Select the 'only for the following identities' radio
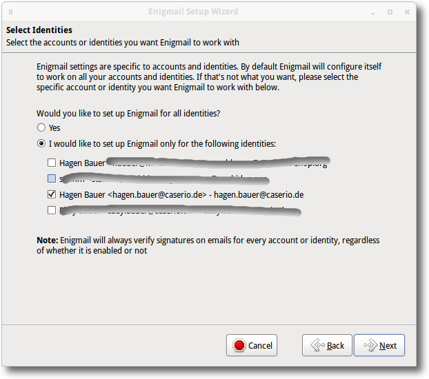This screenshot has height=379, width=429. pos(41,143)
